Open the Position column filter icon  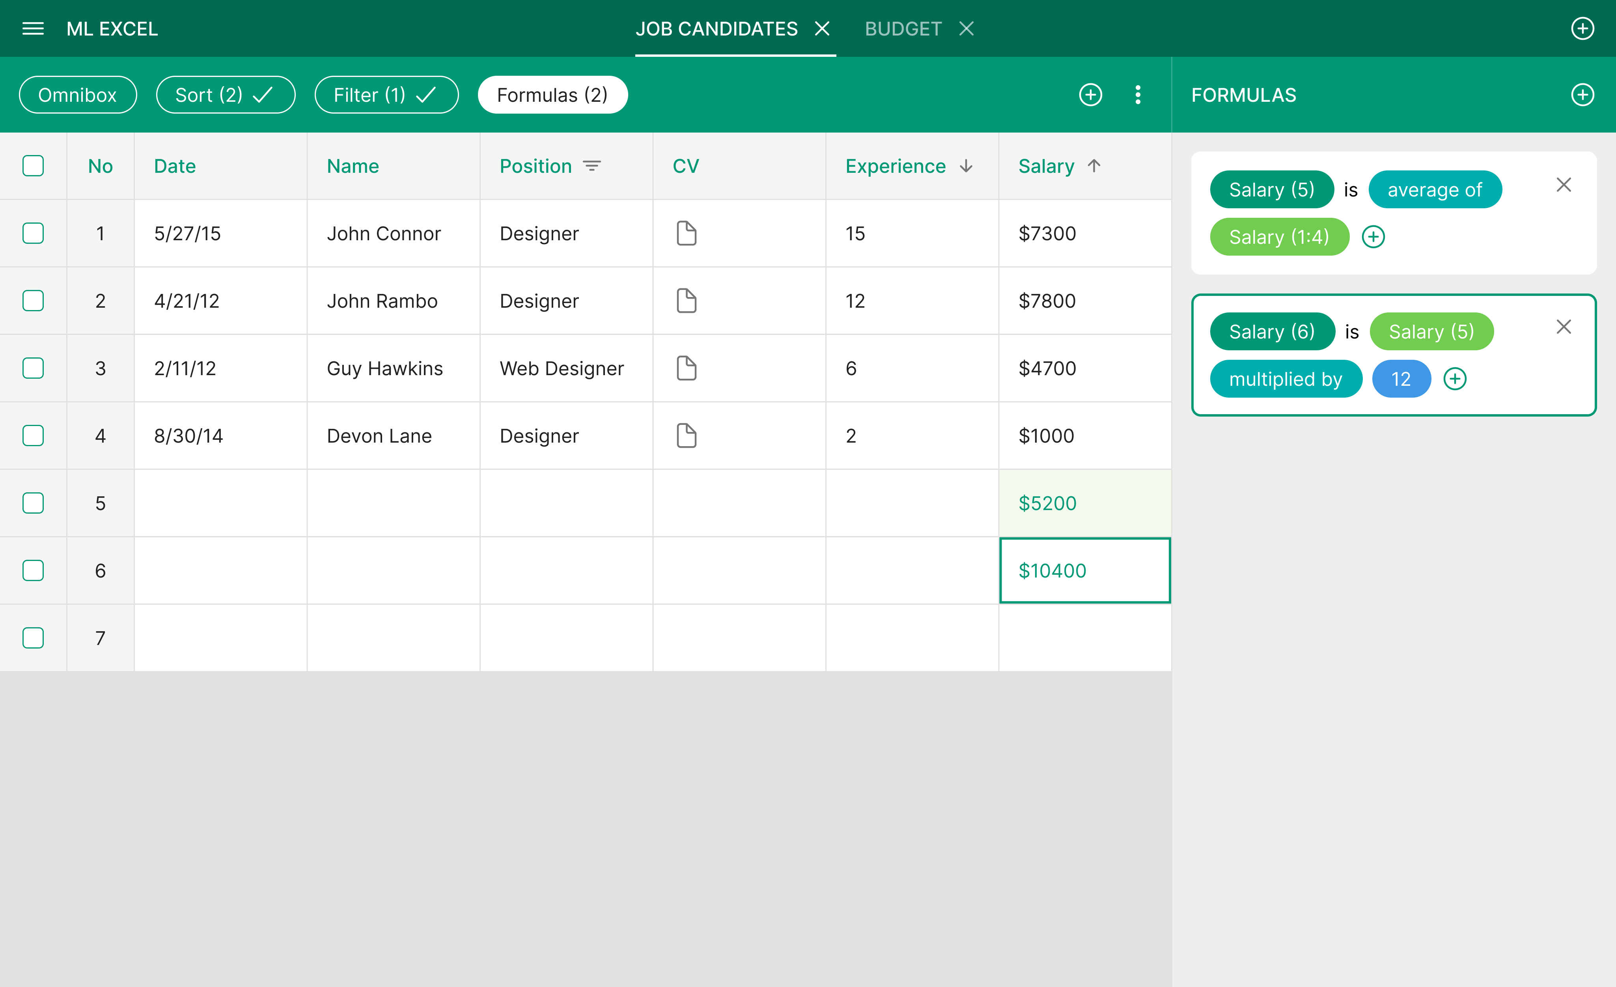pos(592,166)
